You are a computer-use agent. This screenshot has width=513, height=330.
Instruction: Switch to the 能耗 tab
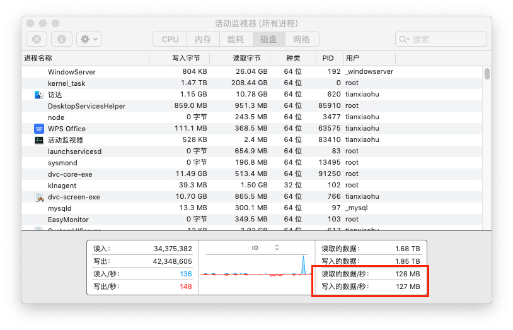(236, 39)
